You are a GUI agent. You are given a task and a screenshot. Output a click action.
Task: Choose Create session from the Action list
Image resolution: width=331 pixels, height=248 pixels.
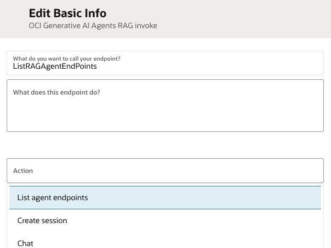[x=42, y=220]
